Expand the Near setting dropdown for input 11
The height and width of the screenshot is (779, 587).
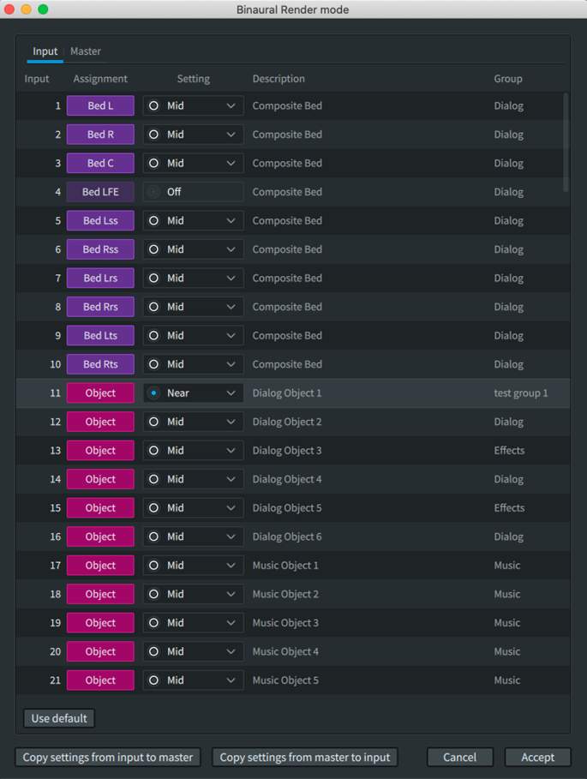coord(231,393)
